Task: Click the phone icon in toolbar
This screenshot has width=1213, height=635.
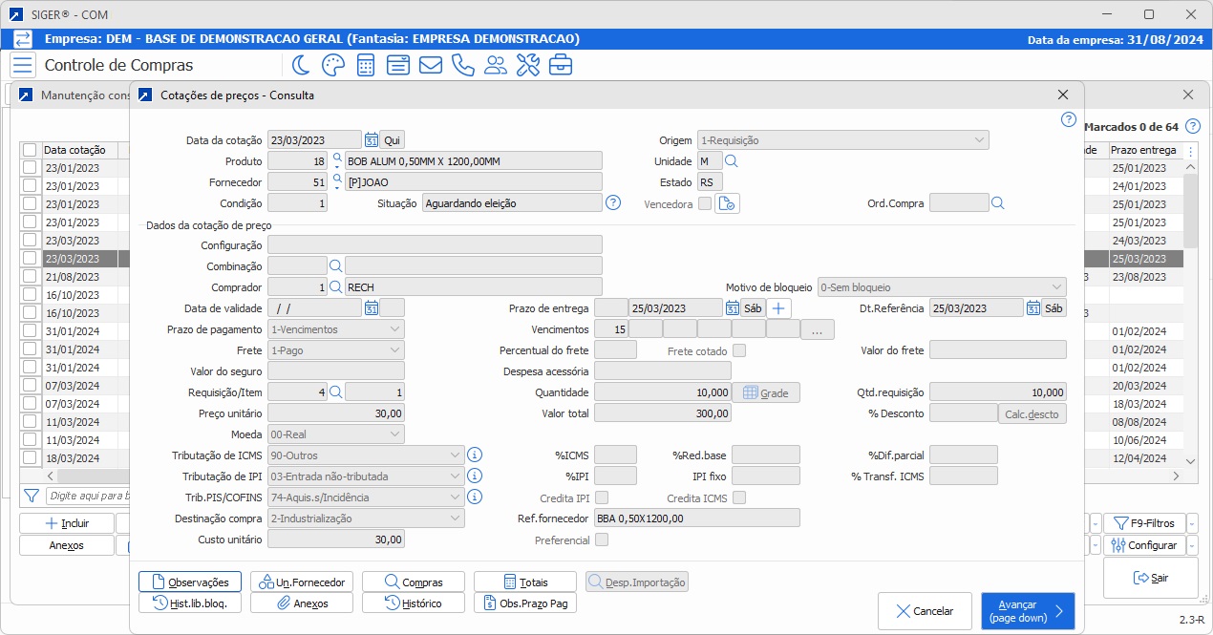Action: coord(462,65)
